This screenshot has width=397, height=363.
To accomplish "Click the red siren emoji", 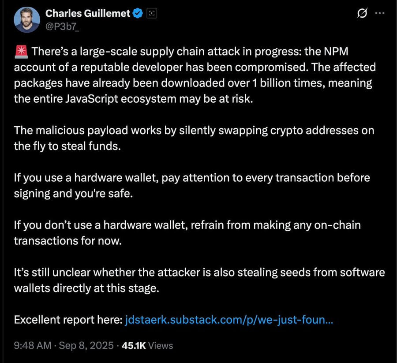I will [x=21, y=52].
